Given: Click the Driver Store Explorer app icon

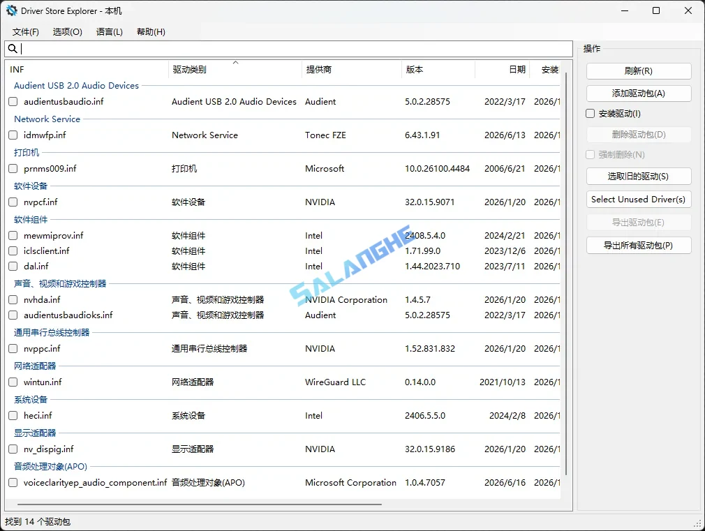Looking at the screenshot, I should point(12,10).
